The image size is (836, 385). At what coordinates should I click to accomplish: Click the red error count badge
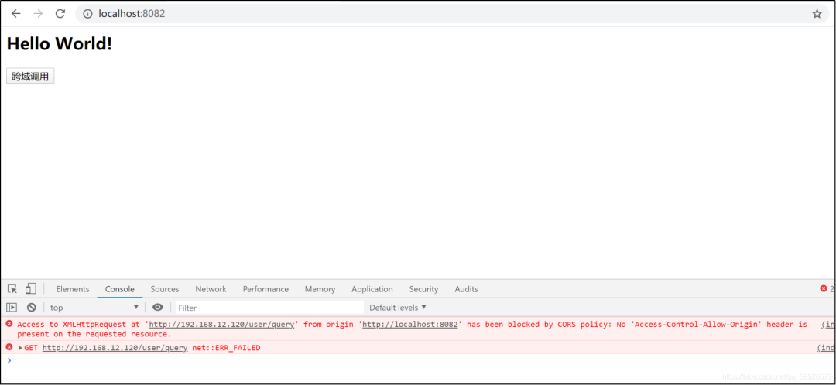pos(827,289)
